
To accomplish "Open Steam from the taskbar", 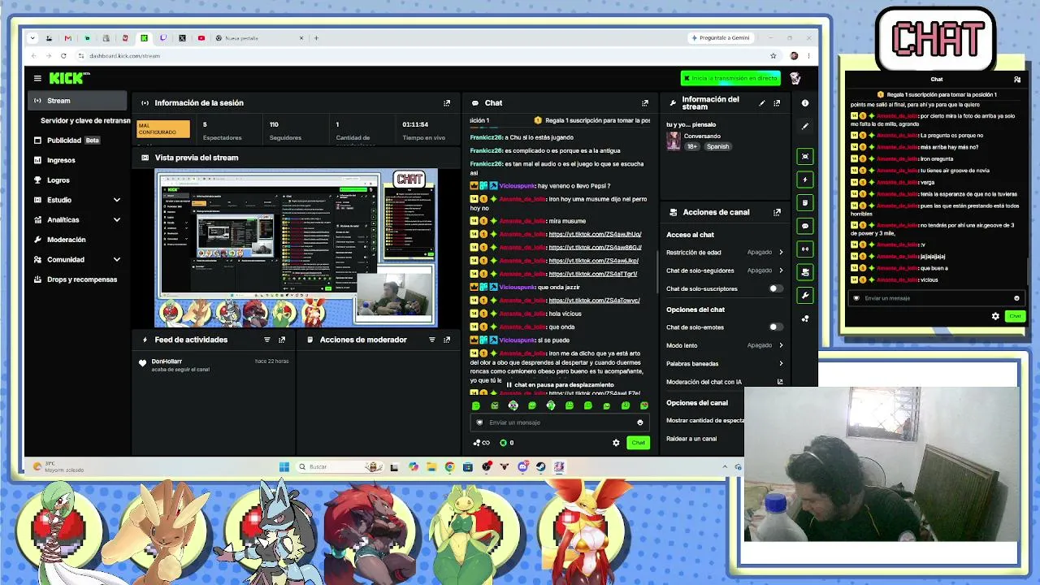I will coord(540,466).
